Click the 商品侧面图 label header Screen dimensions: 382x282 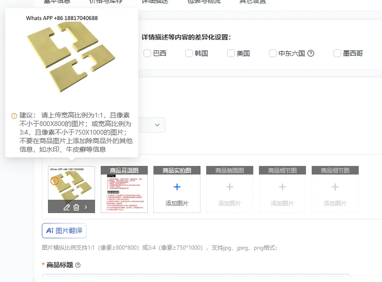[230, 170]
